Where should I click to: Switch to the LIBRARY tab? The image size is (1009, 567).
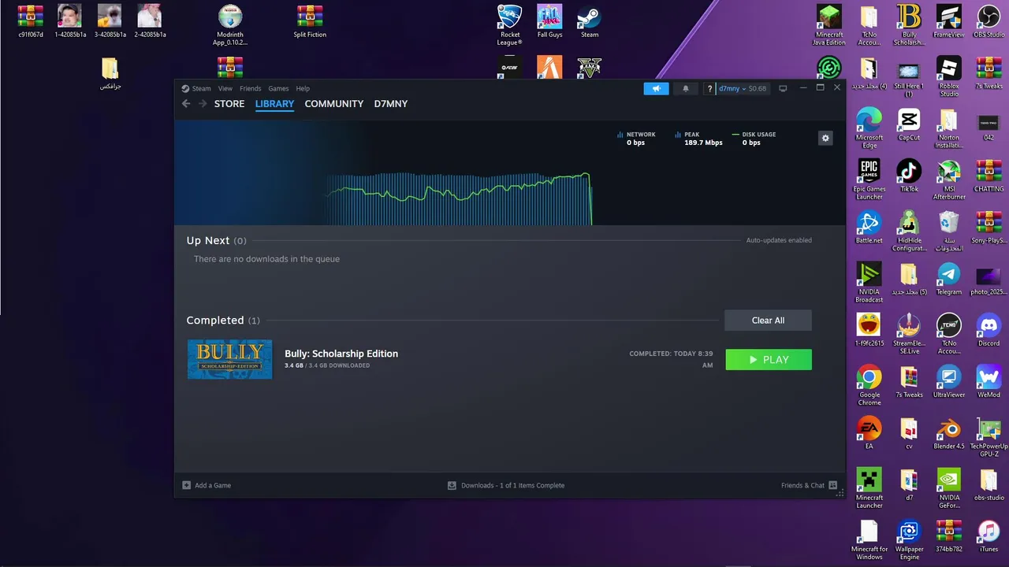point(274,104)
